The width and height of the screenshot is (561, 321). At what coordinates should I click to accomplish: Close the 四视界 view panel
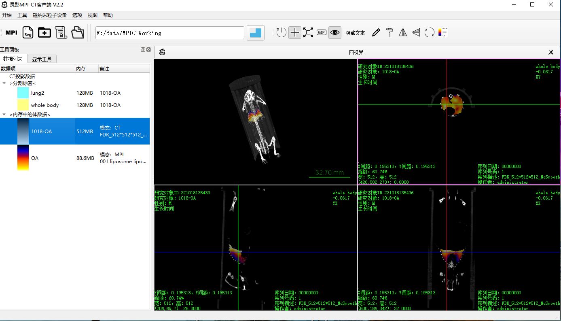pos(551,52)
